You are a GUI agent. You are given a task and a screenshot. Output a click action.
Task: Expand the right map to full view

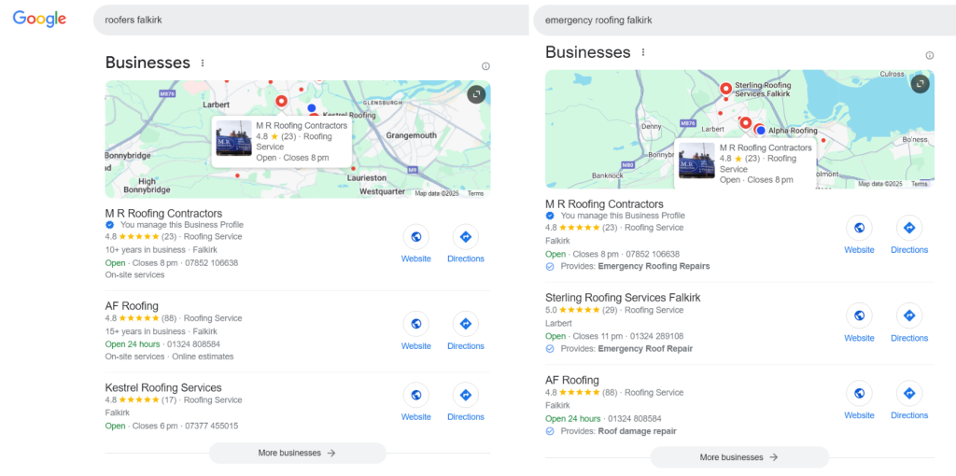click(920, 83)
